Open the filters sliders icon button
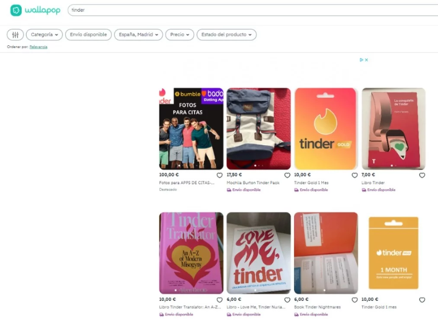 tap(15, 35)
